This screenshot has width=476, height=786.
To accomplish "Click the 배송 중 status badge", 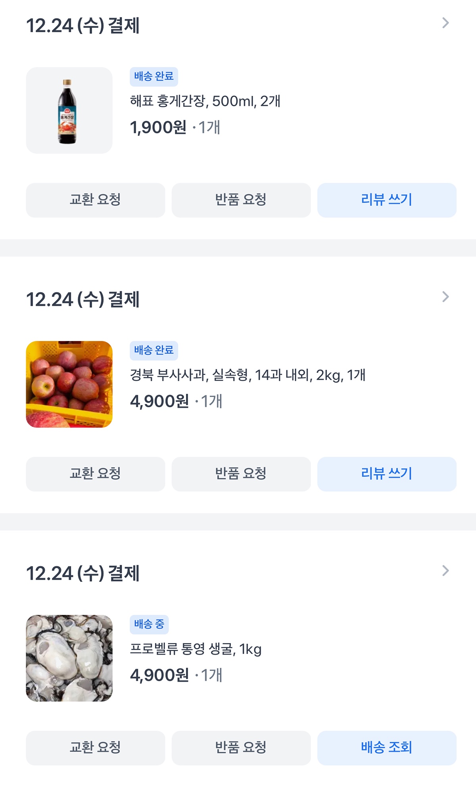I will coord(149,624).
